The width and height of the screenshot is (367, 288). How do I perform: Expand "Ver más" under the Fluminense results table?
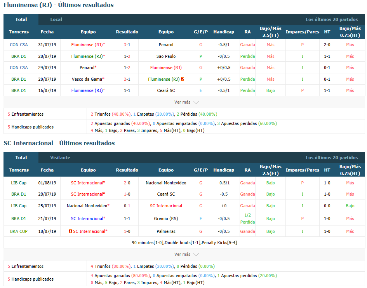tap(186, 102)
